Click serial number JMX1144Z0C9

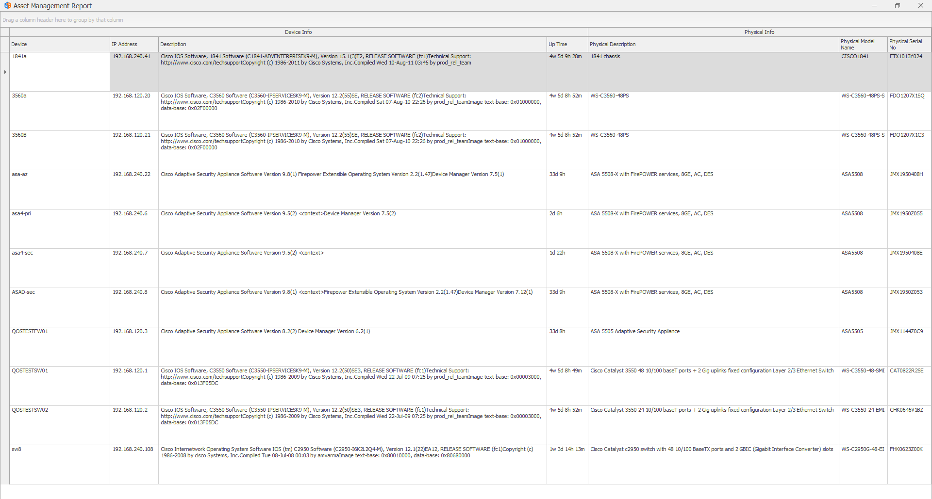click(909, 347)
